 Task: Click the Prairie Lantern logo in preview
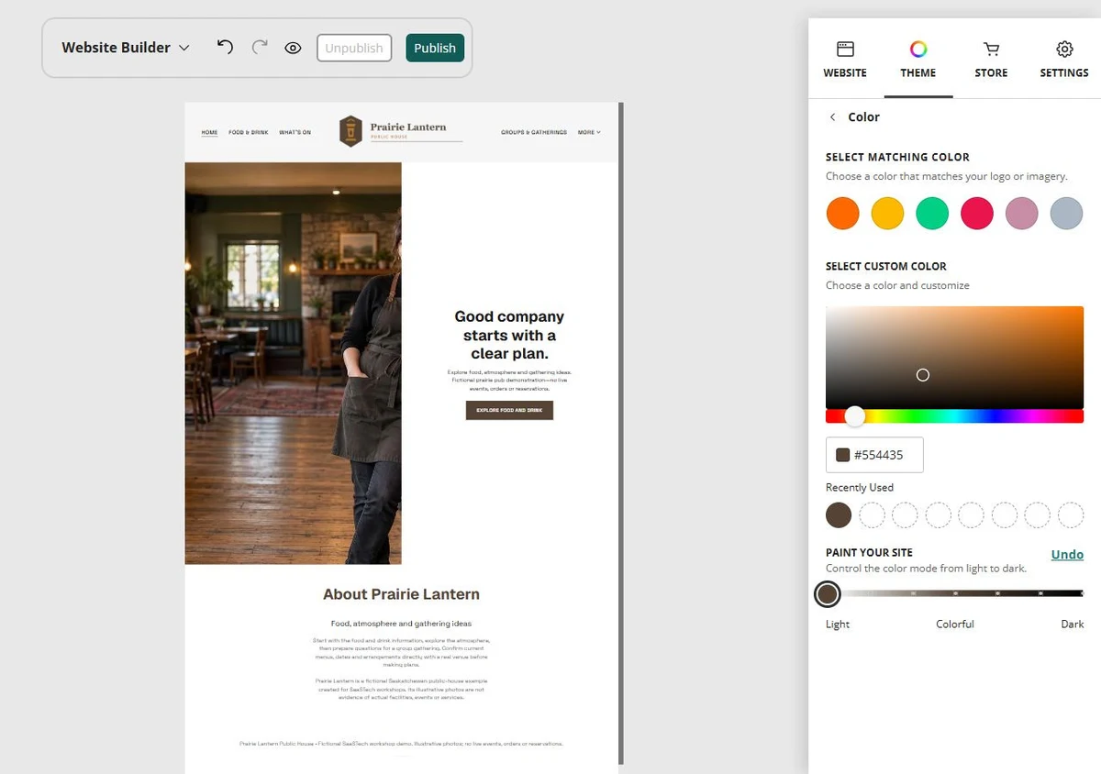tap(401, 131)
